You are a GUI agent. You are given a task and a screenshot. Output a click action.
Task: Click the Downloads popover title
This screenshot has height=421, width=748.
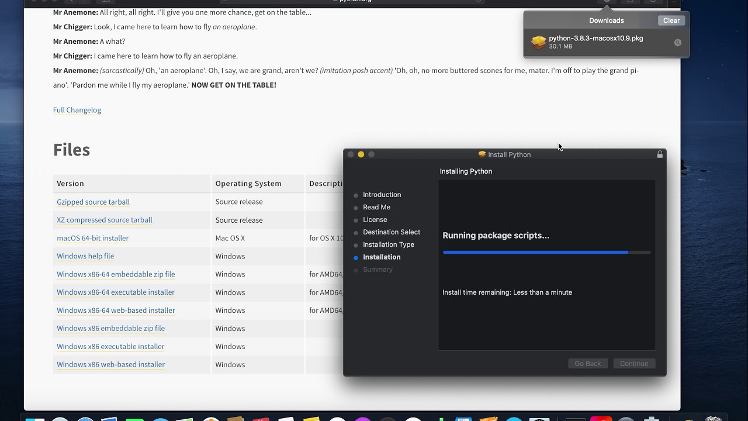click(607, 20)
